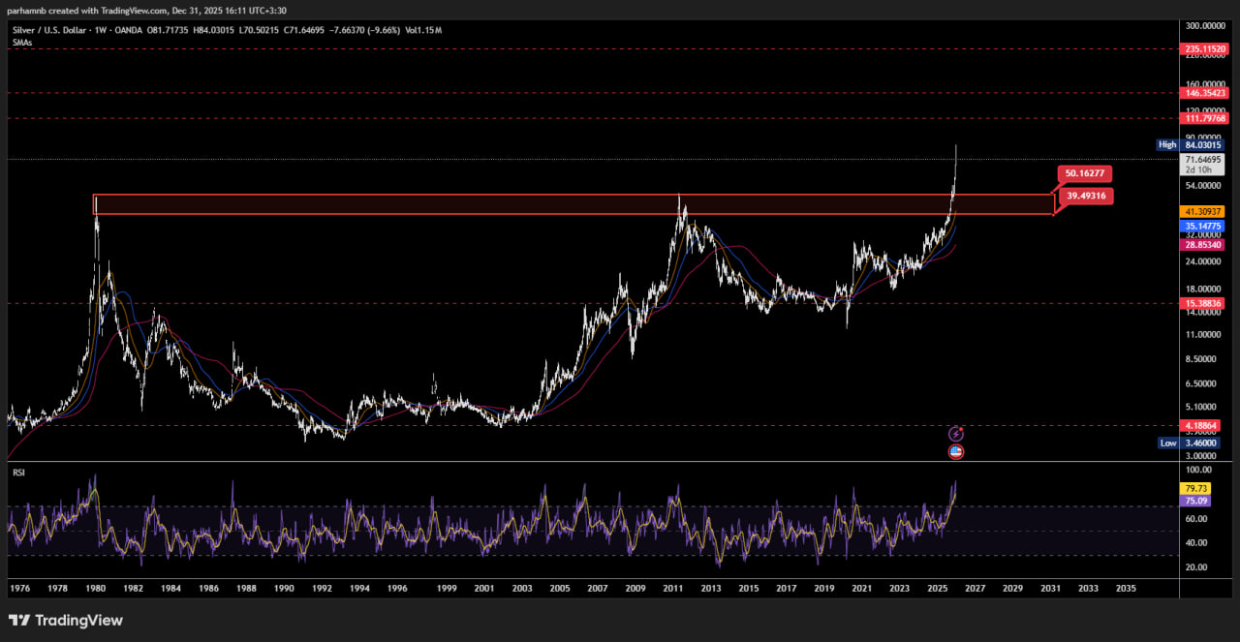Screen dimensions: 1240x642
Task: Select the RSI indicator pane label
Action: click(18, 473)
